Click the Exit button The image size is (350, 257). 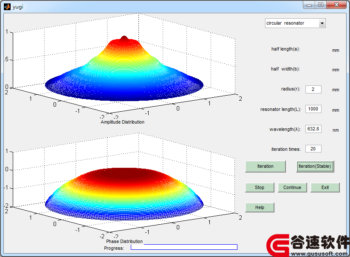coord(325,188)
